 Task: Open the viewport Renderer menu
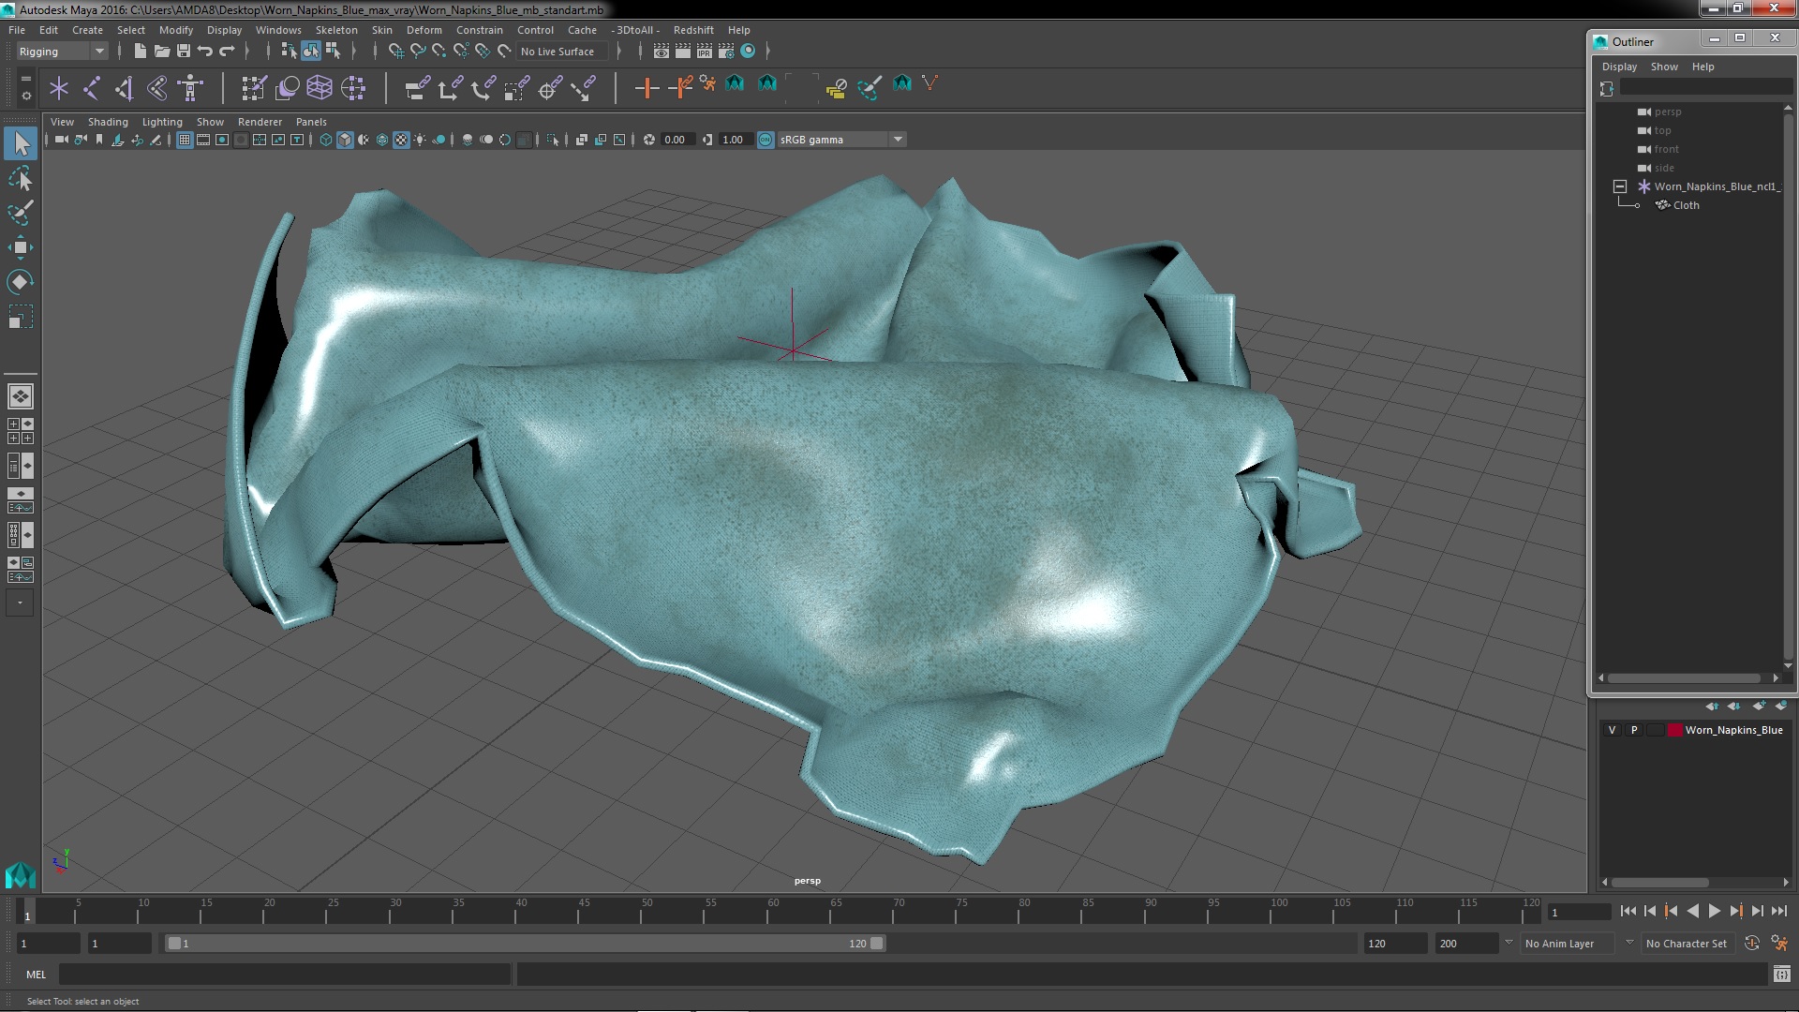(260, 122)
